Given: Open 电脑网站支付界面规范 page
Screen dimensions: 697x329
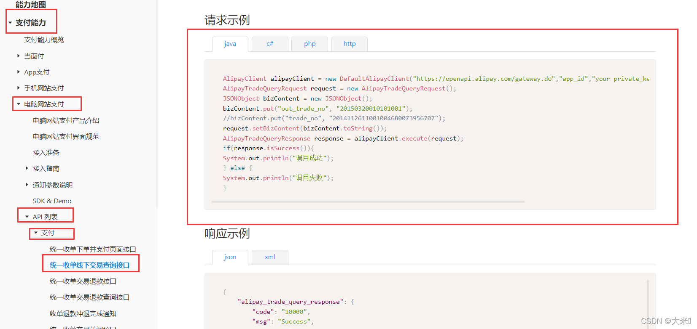Looking at the screenshot, I should [66, 136].
